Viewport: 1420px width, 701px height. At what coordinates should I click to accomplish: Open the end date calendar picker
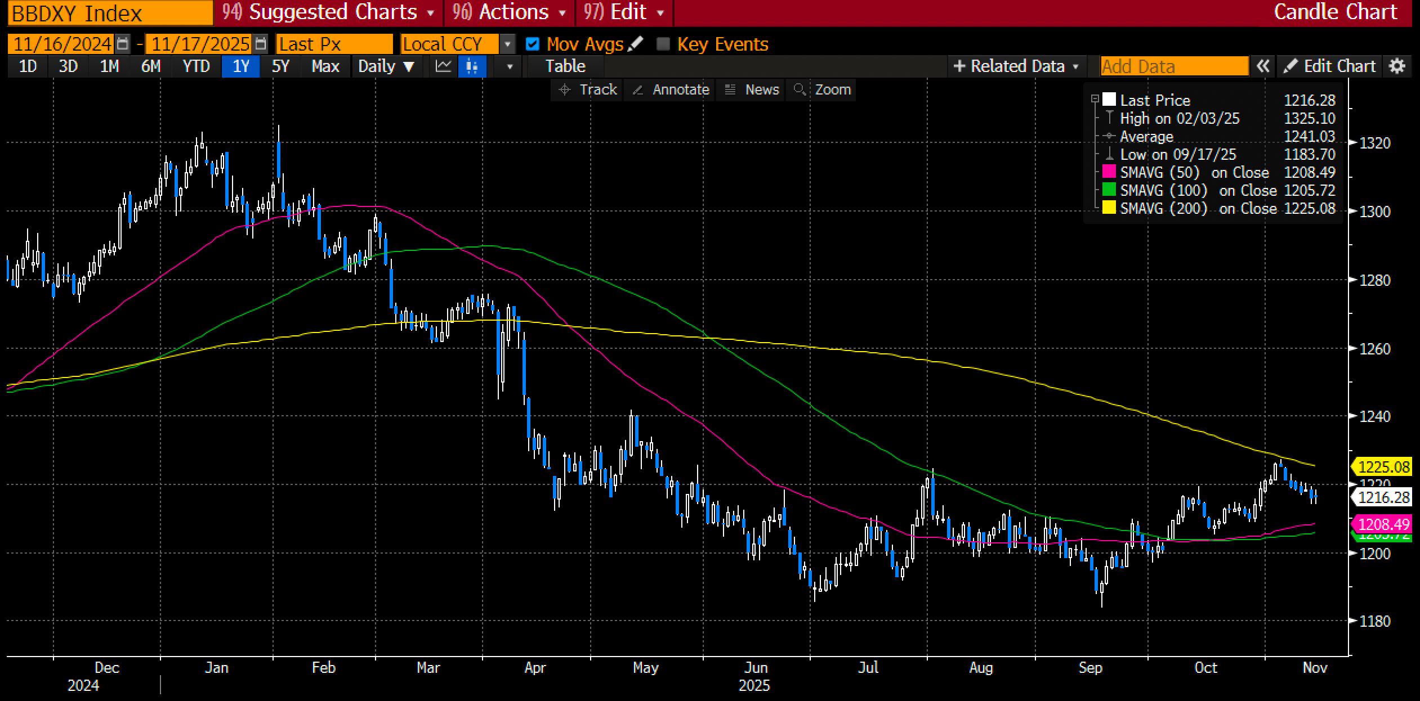click(x=261, y=44)
